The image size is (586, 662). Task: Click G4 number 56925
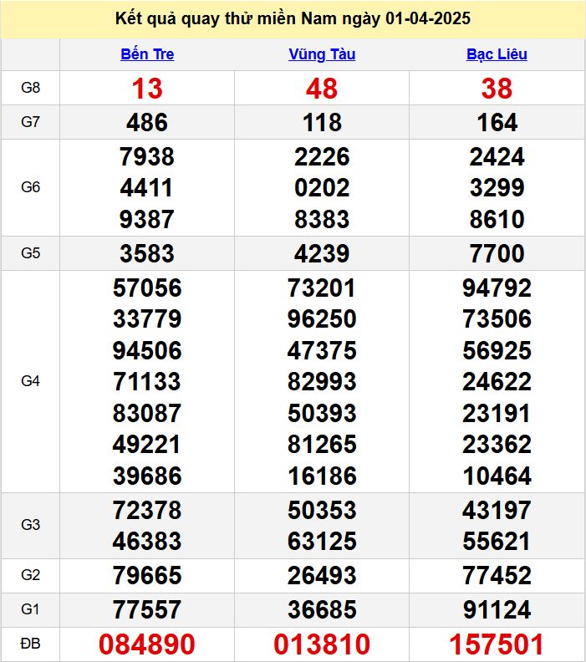pos(497,351)
